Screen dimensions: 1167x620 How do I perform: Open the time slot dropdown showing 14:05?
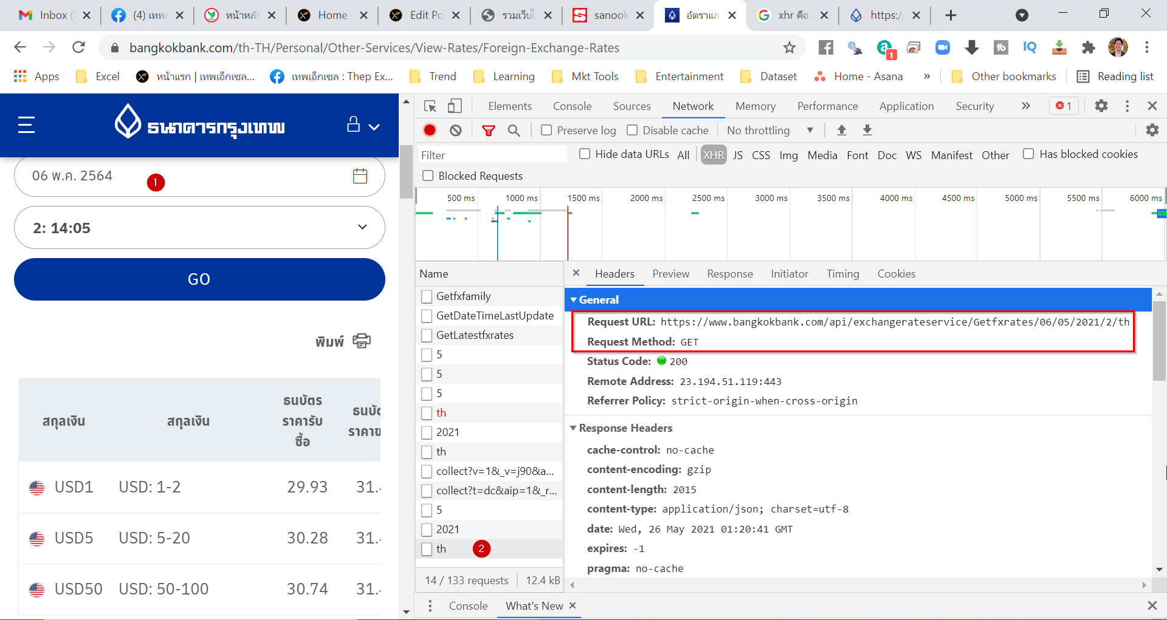tap(199, 228)
